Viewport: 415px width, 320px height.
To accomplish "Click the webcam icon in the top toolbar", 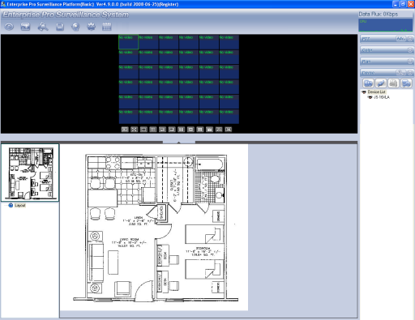I will [75, 27].
